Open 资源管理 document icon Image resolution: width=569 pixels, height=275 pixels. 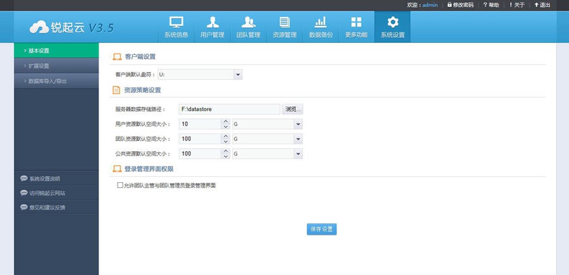point(284,22)
